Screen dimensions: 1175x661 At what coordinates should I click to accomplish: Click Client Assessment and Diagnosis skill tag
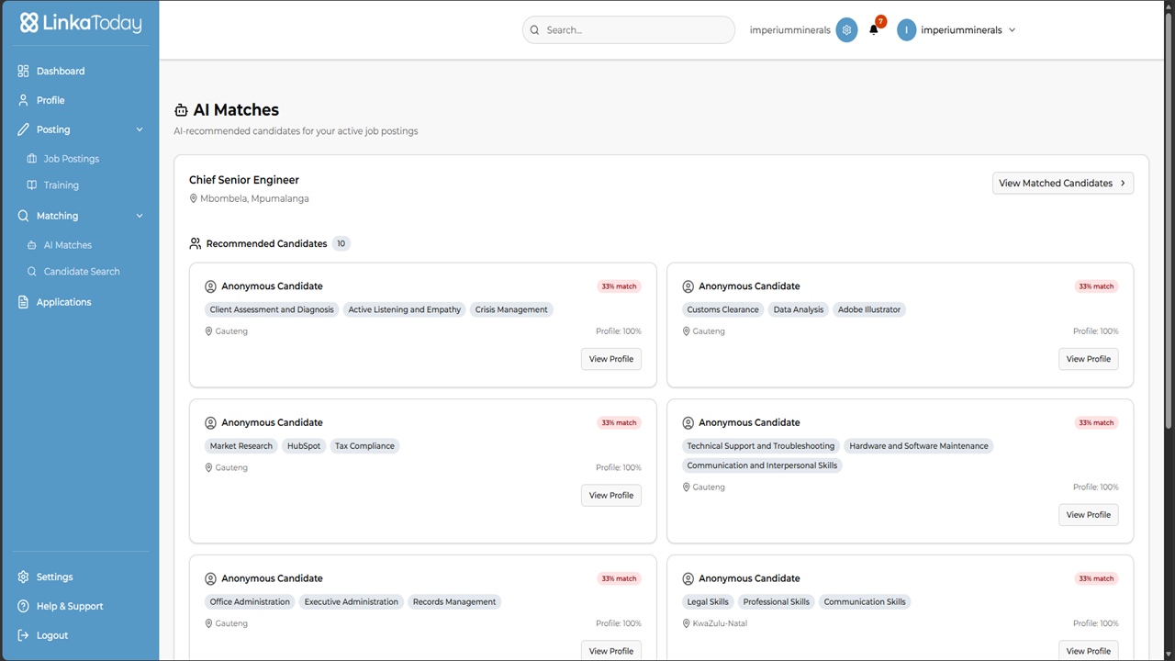pos(272,310)
